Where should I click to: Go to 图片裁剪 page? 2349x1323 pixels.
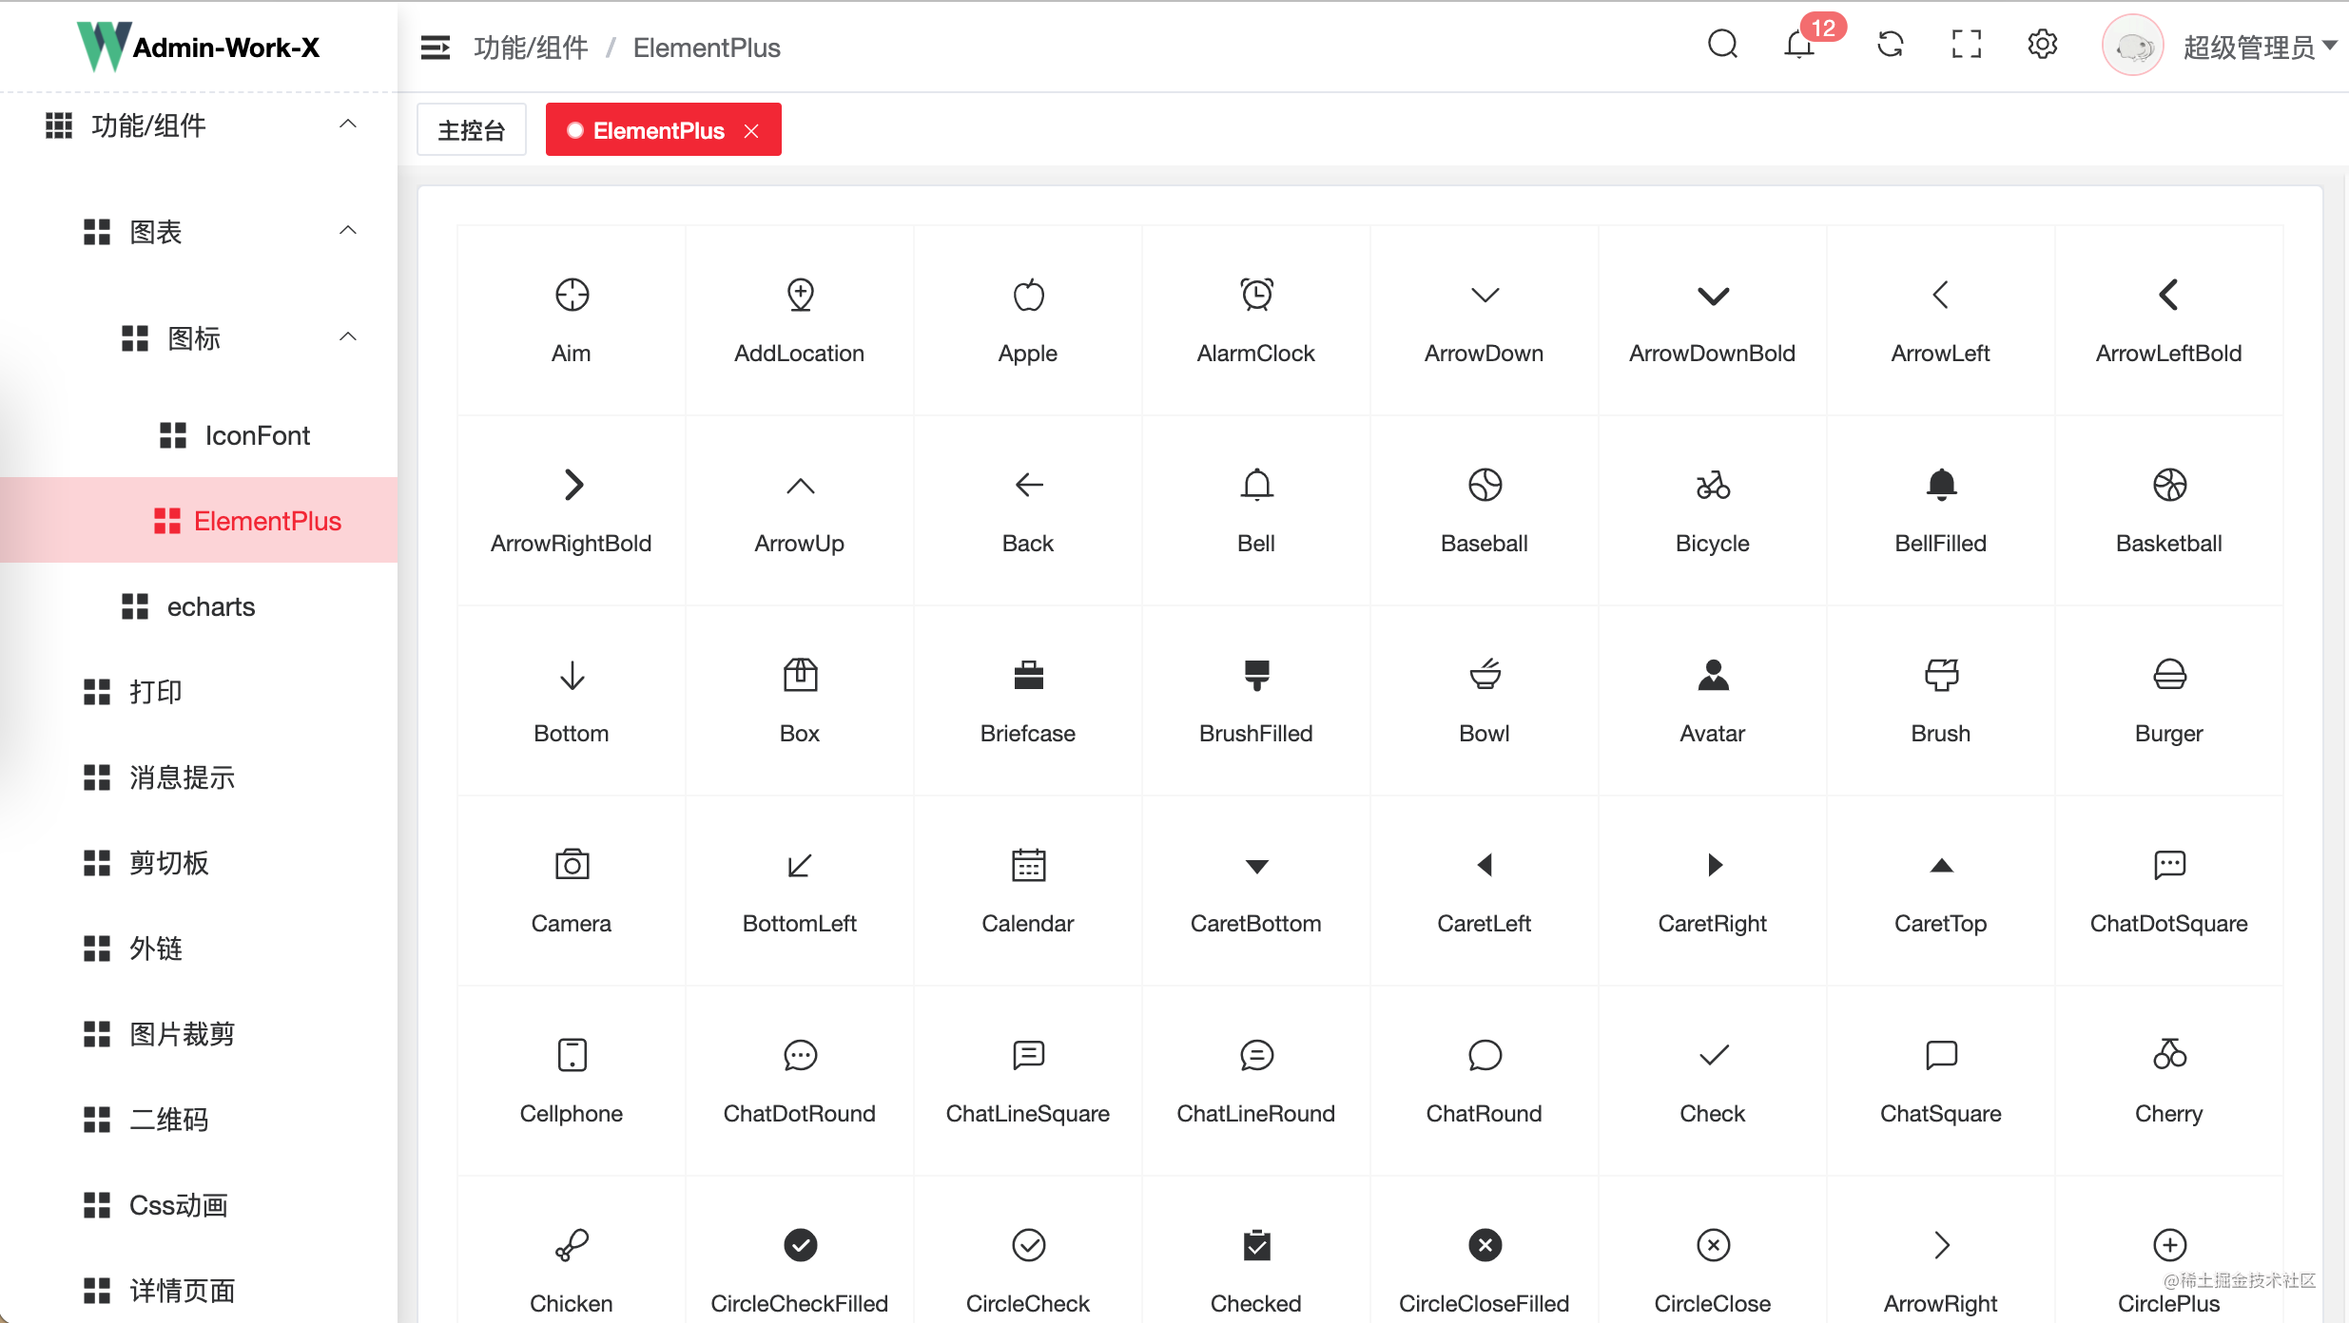tap(199, 1034)
